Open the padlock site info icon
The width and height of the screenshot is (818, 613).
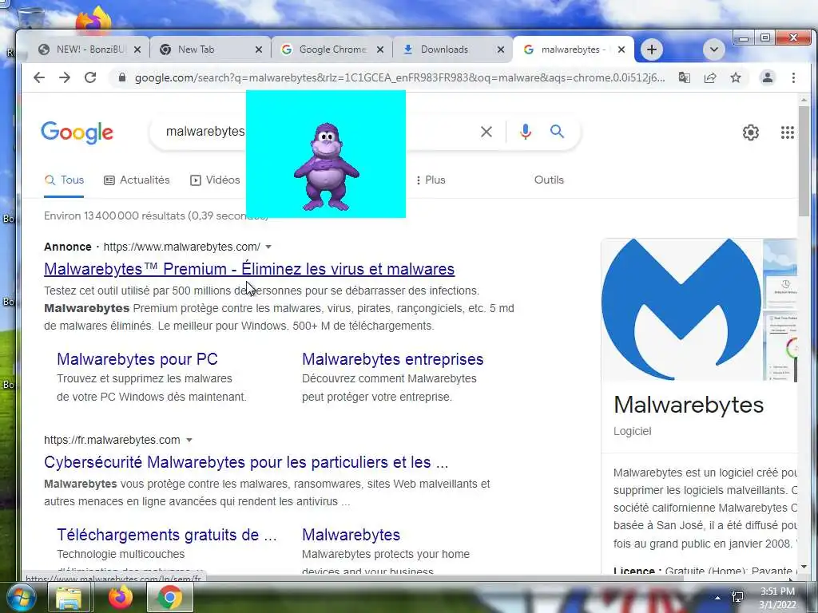(x=122, y=77)
